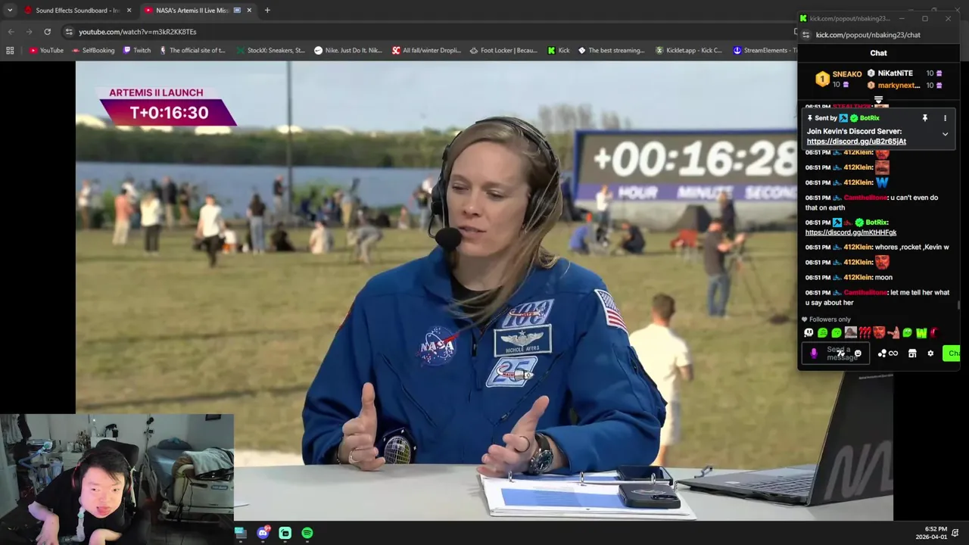Open chat settings gear icon
This screenshot has height=545, width=969.
(930, 353)
